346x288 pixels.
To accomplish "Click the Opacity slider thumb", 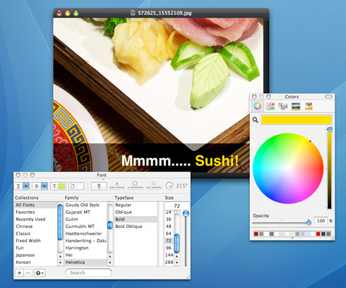I will pos(309,222).
